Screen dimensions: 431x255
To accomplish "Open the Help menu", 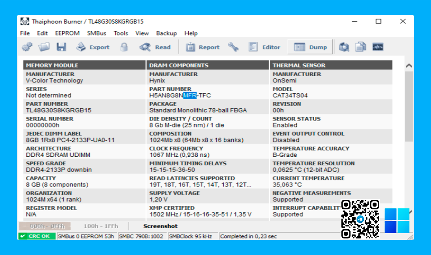I will 191,33.
